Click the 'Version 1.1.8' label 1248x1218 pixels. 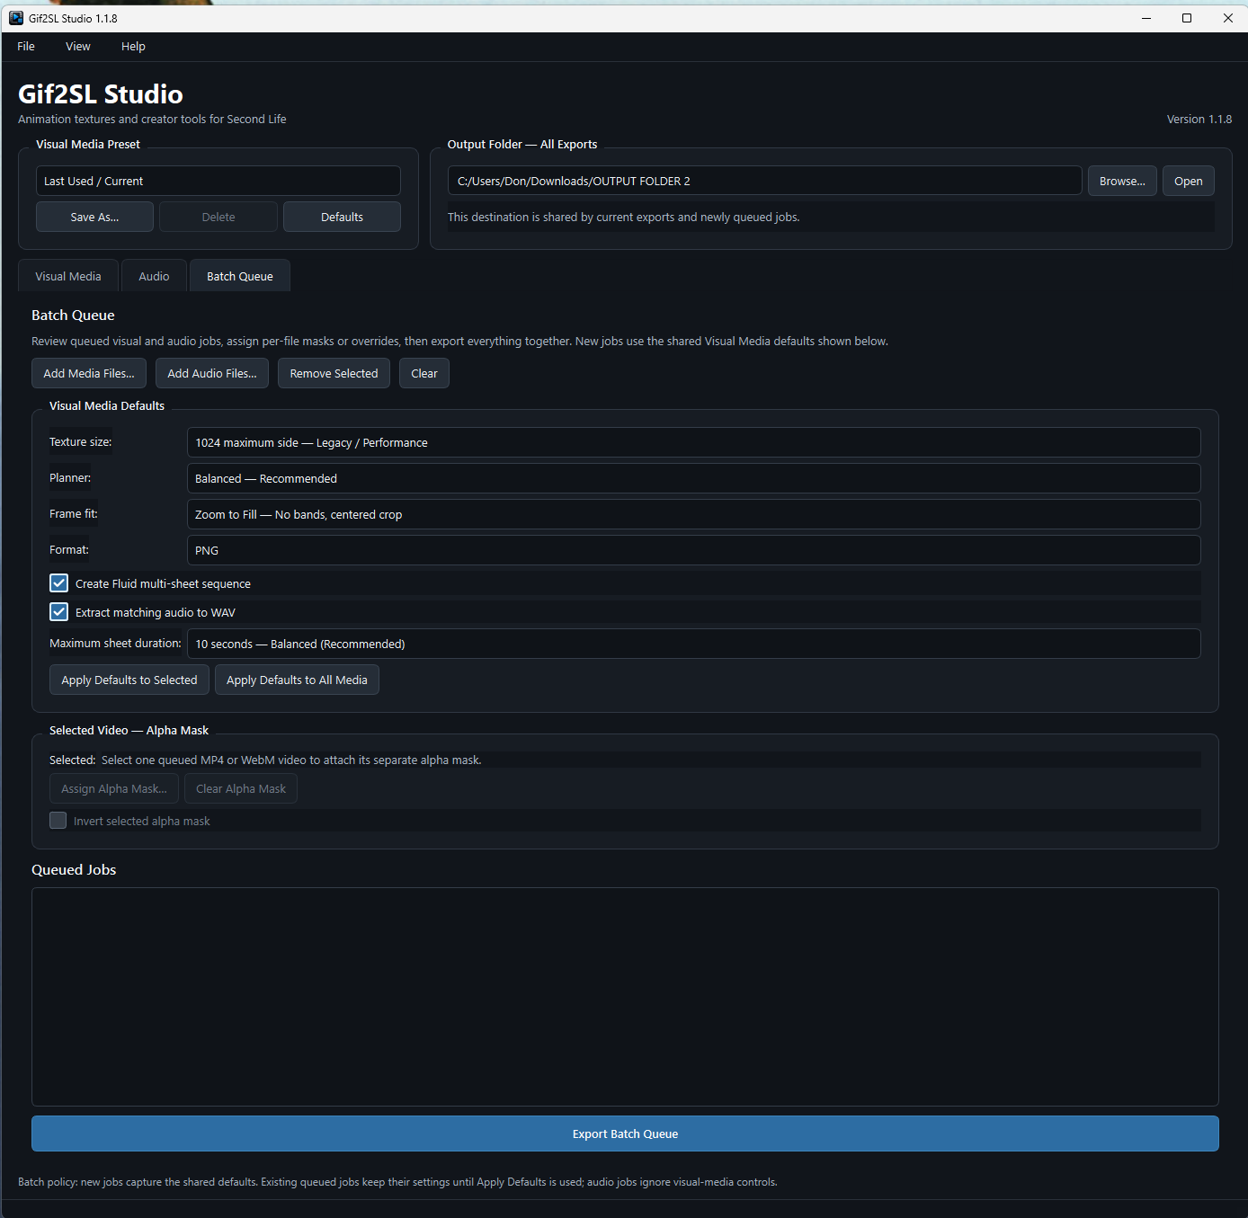click(x=1199, y=119)
